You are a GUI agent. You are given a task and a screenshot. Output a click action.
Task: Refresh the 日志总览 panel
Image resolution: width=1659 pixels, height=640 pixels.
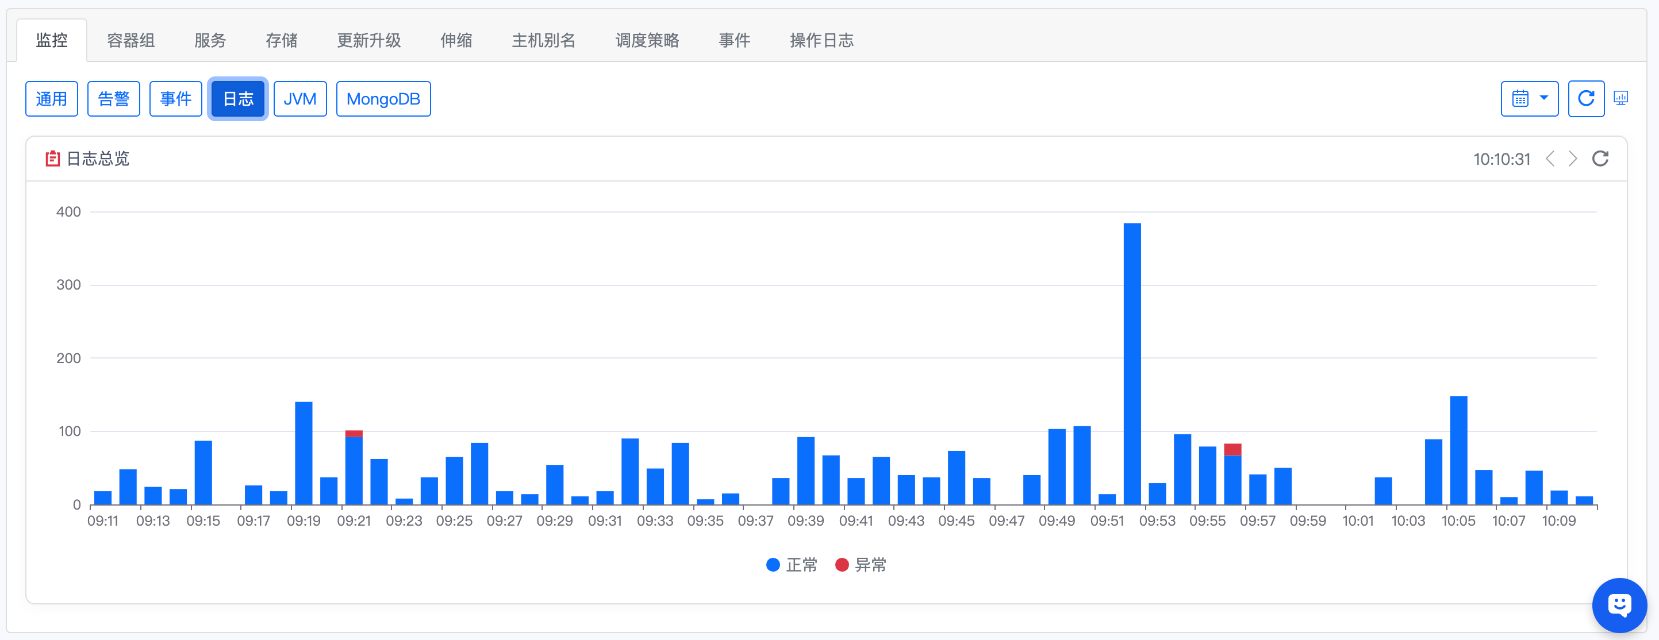(x=1600, y=159)
